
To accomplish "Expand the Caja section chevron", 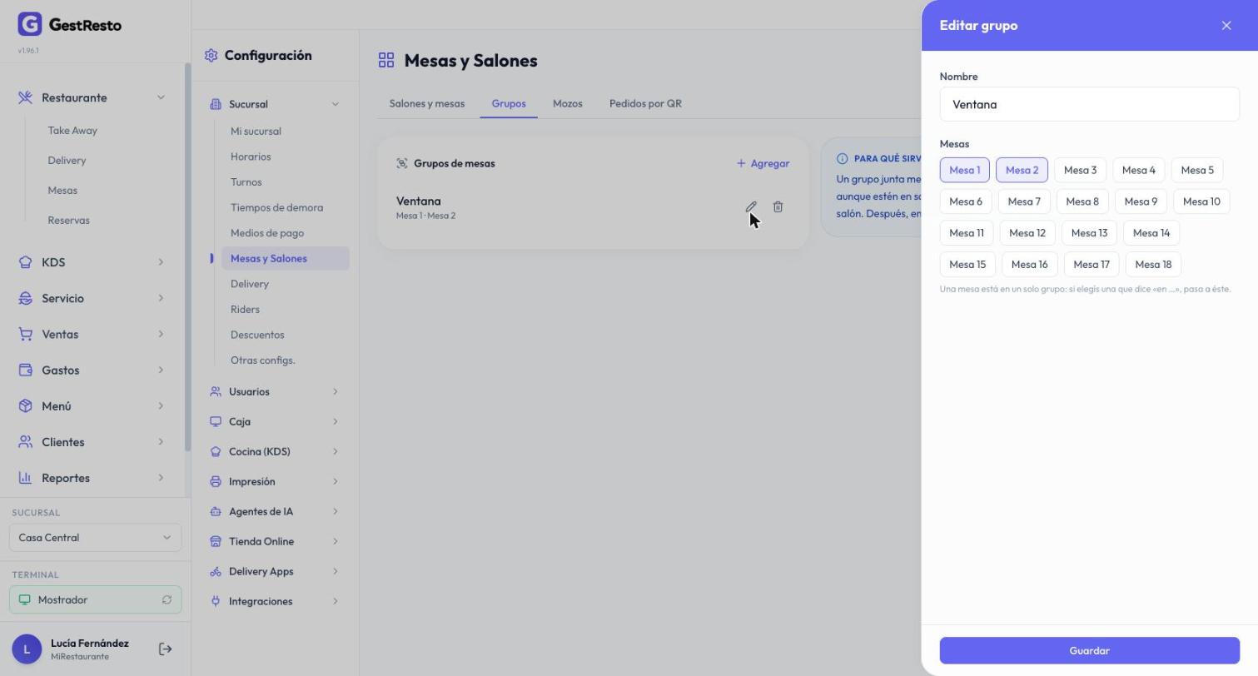I will pos(336,422).
